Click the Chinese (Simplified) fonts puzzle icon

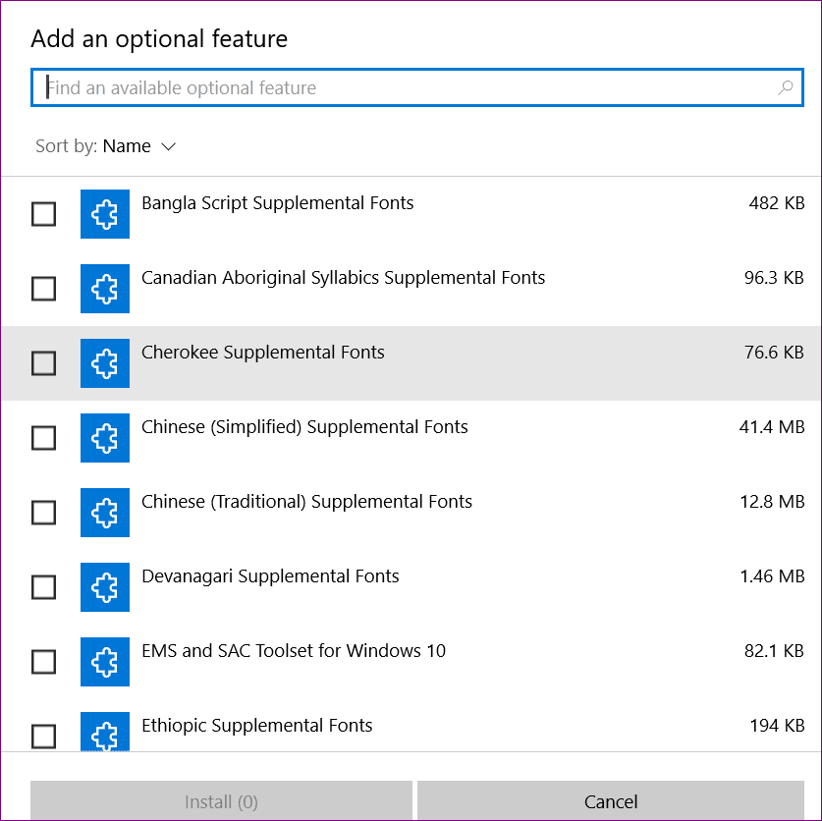tap(104, 438)
